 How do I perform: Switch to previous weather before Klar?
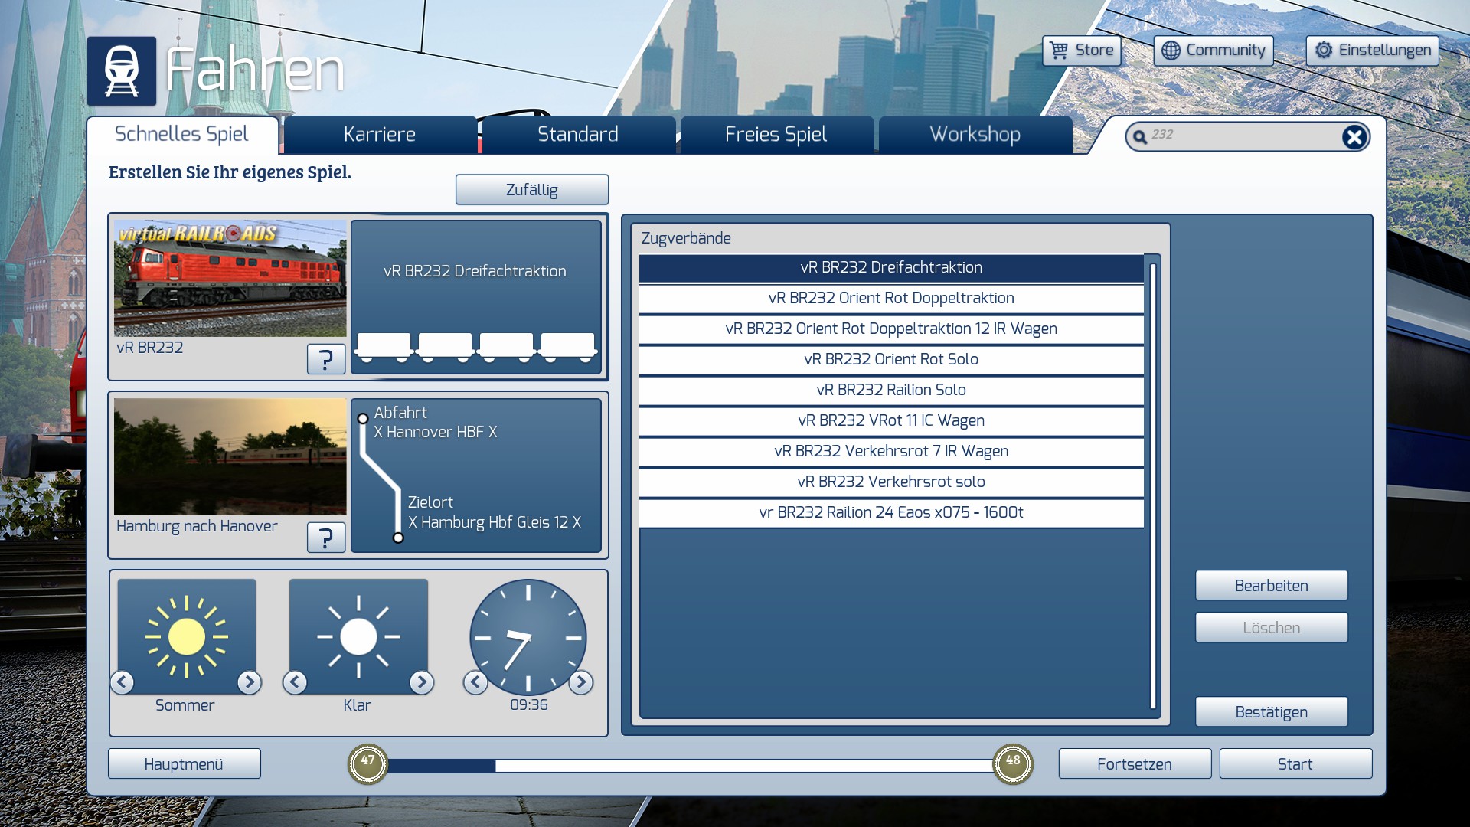(295, 682)
